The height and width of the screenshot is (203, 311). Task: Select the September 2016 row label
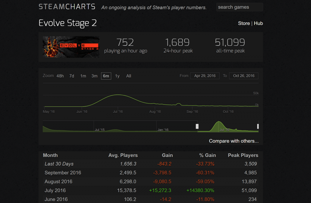[63, 173]
